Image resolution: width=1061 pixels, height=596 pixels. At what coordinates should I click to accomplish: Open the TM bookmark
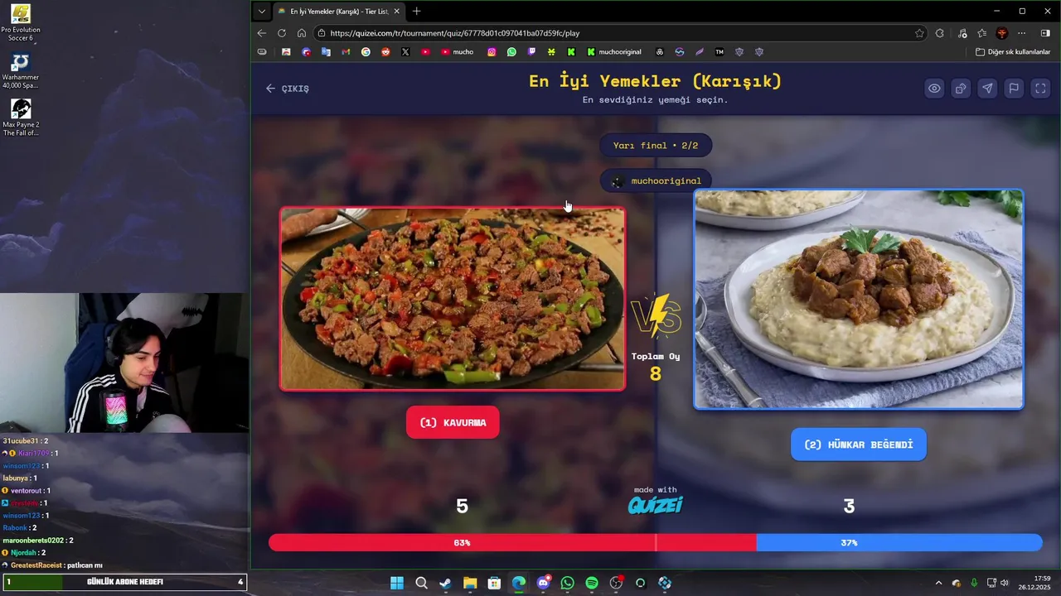click(719, 52)
